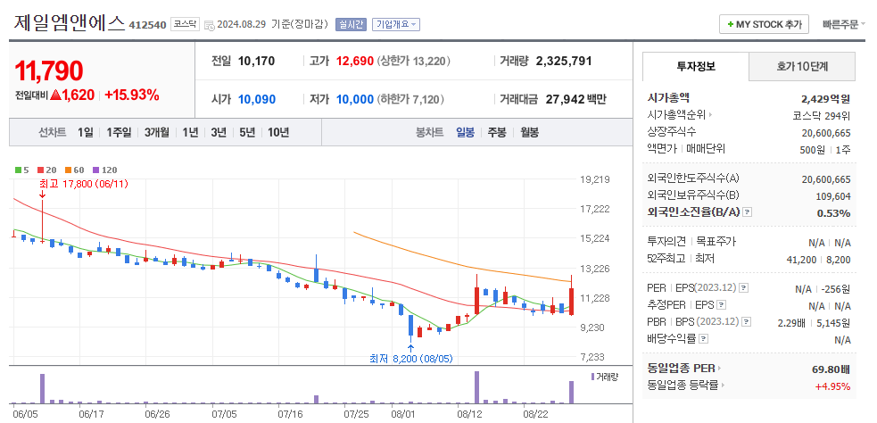The image size is (877, 423).
Task: Click the green plus MY STOCK 추가 button
Action: (x=764, y=25)
